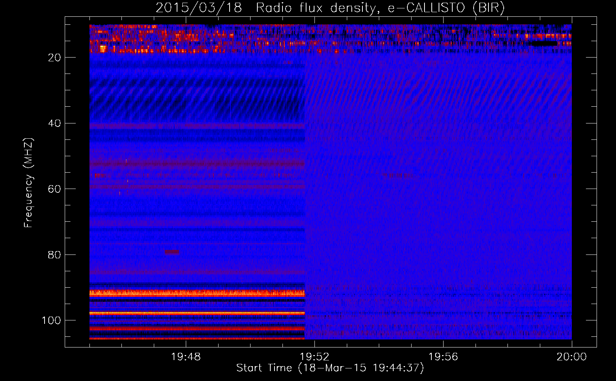Click the 19:52 time tick label
Viewport: 616px width, 381px height.
(314, 357)
